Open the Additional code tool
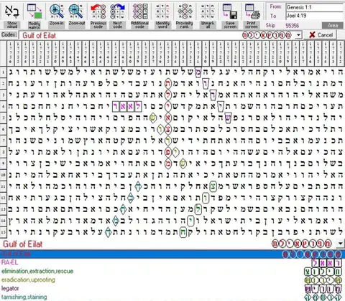This screenshot has width=345, height=301. click(139, 11)
